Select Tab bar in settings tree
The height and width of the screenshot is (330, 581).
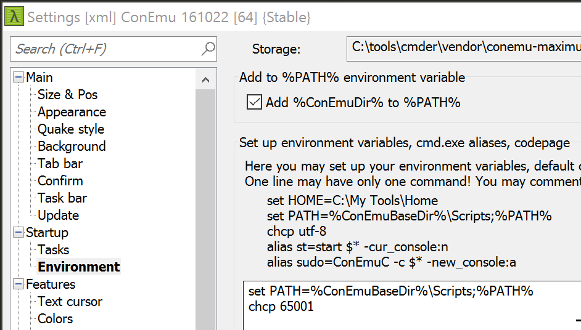(60, 164)
